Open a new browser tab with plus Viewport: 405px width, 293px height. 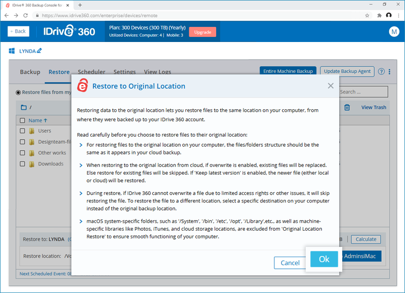(80, 5)
